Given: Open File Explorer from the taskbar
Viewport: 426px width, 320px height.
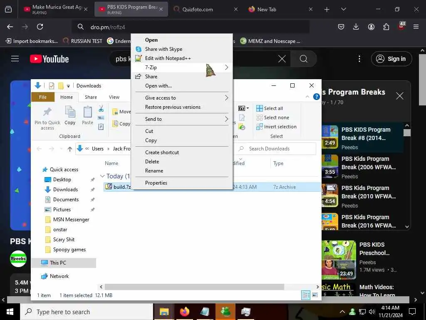Looking at the screenshot, I should pyautogui.click(x=164, y=312).
